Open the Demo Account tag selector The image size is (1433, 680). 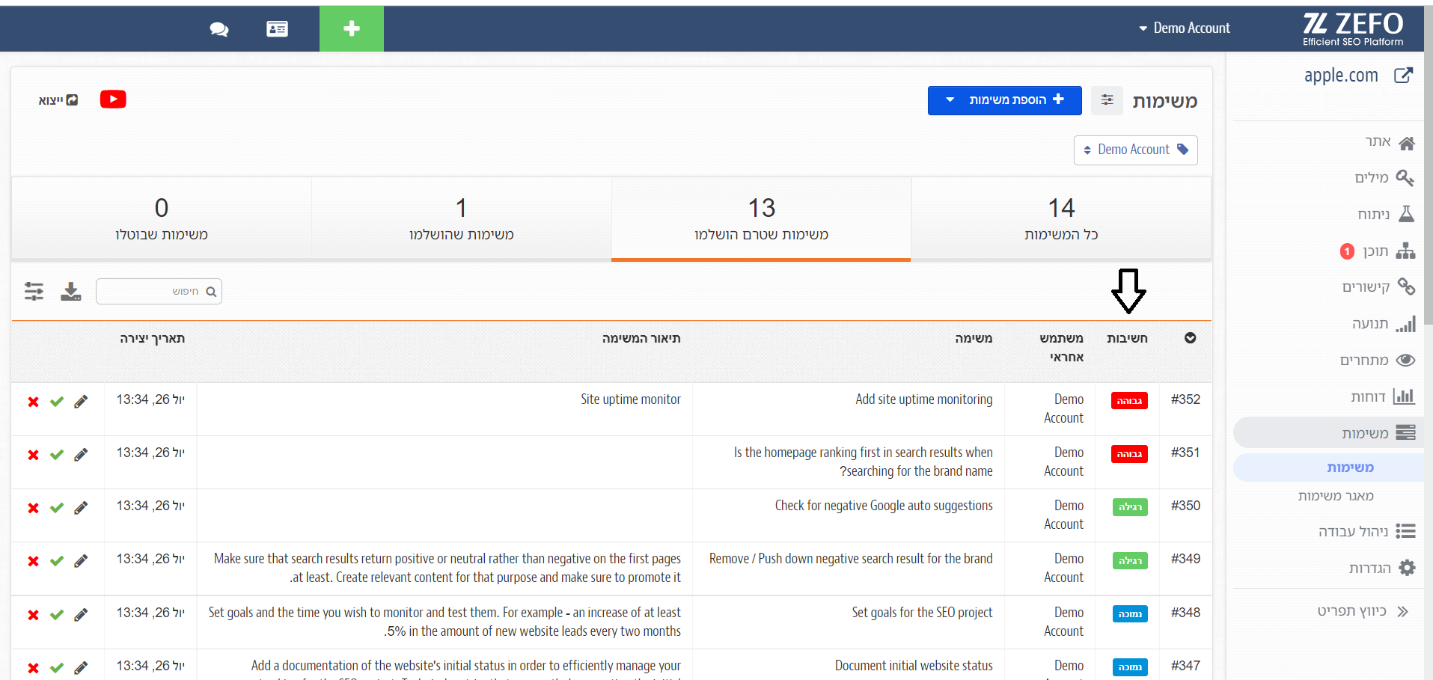click(x=1136, y=150)
